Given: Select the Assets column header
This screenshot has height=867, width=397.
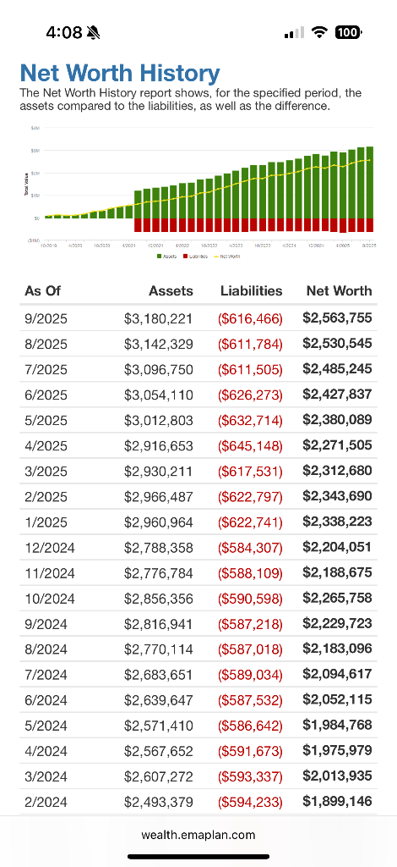Looking at the screenshot, I should 171,291.
